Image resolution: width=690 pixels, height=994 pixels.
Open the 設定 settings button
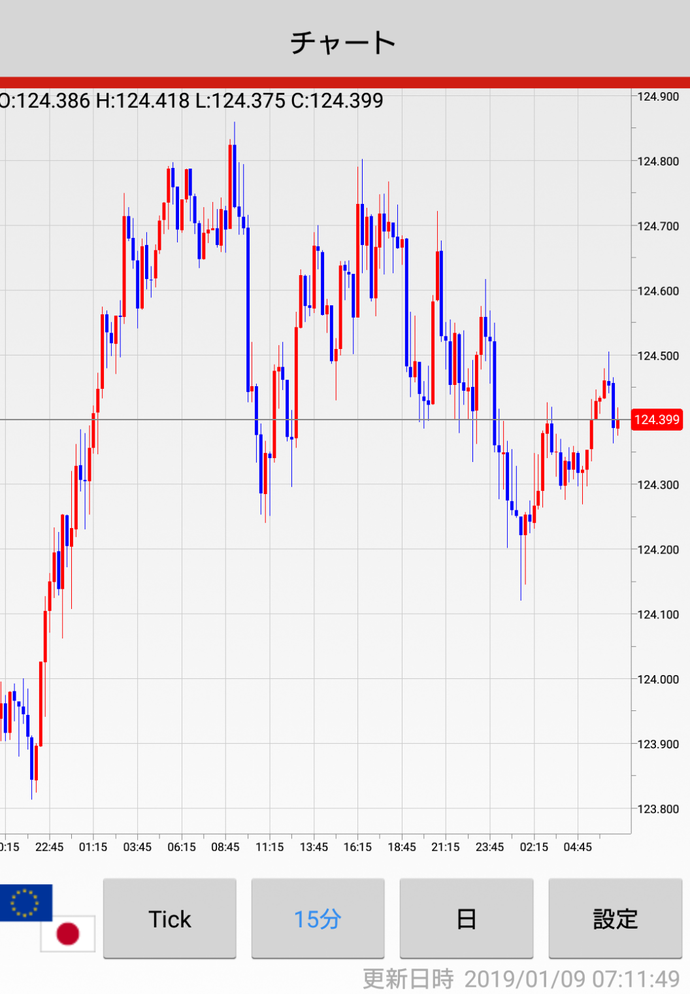click(615, 919)
